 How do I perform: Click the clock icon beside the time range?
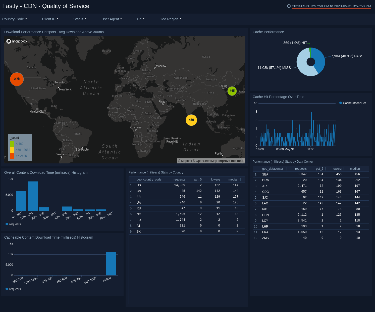click(289, 6)
